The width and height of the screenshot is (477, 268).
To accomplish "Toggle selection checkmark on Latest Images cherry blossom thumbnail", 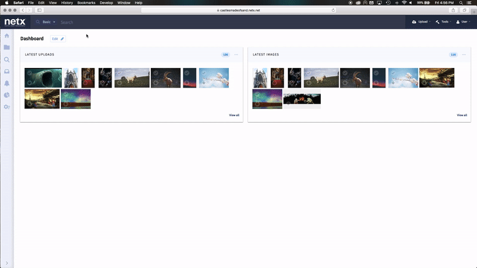I will coord(393,72).
